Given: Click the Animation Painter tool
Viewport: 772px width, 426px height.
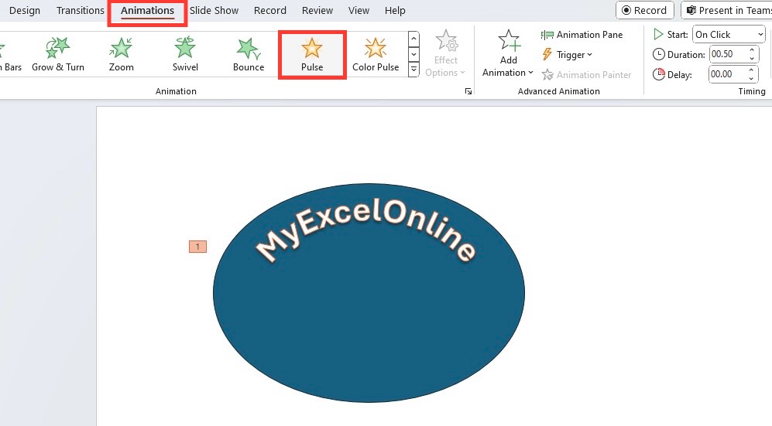Looking at the screenshot, I should click(586, 75).
